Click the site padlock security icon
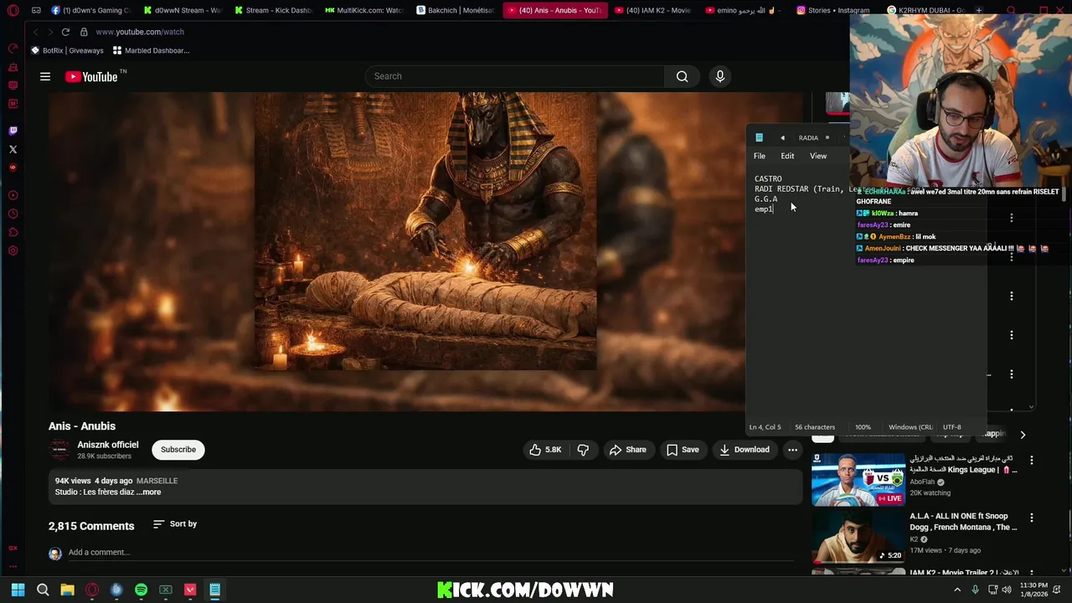1072x603 pixels. pos(84,32)
